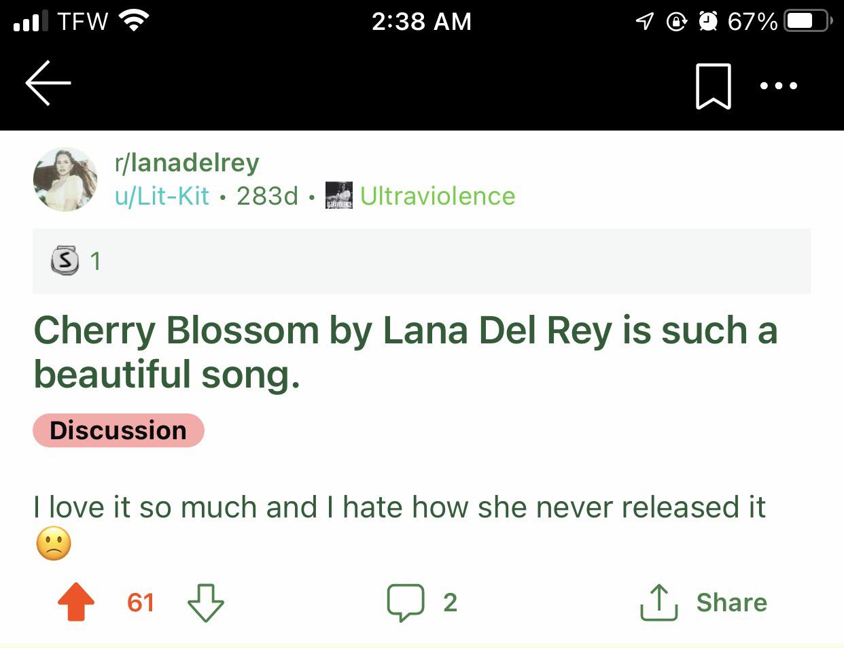Open u/Lit-Kit's profile

[x=163, y=196]
